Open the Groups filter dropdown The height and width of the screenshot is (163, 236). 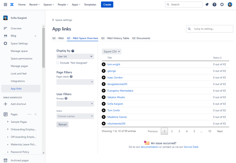75,104
